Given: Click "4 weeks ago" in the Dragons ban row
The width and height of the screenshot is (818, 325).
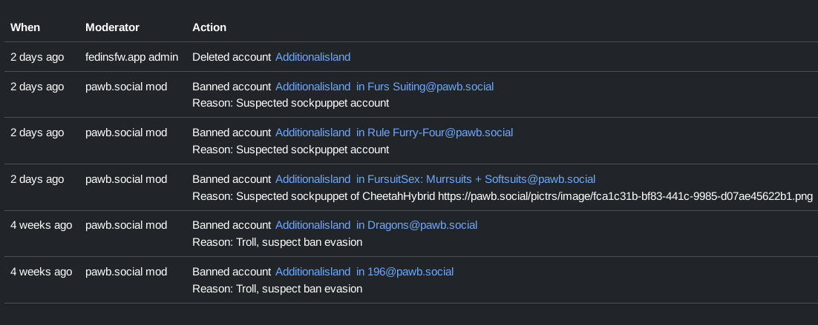Looking at the screenshot, I should (42, 225).
